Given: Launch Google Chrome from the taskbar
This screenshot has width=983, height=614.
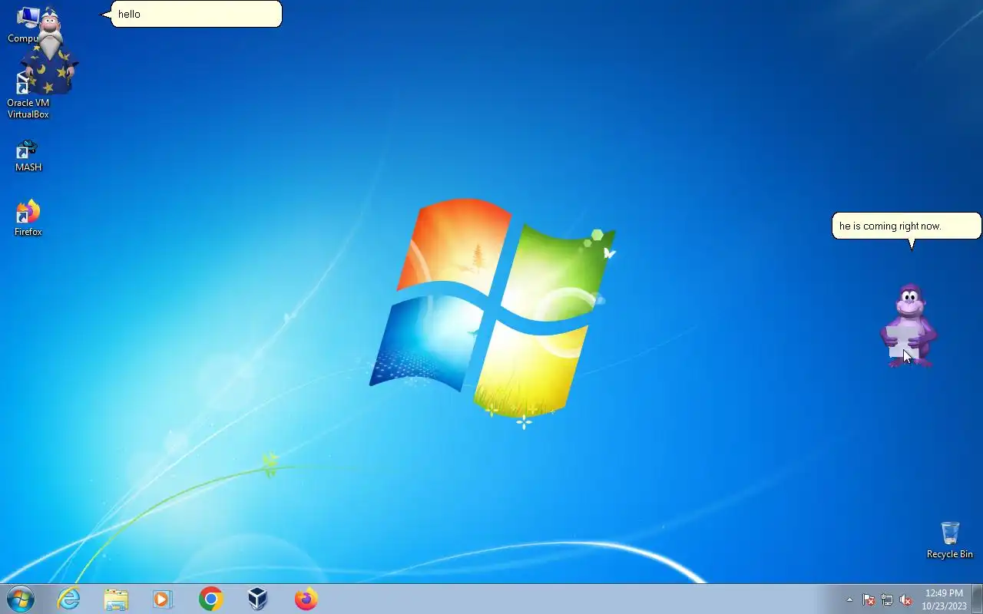Looking at the screenshot, I should [210, 599].
